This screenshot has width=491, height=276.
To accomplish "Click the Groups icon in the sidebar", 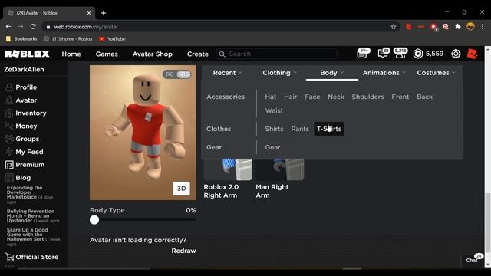I will tap(9, 139).
